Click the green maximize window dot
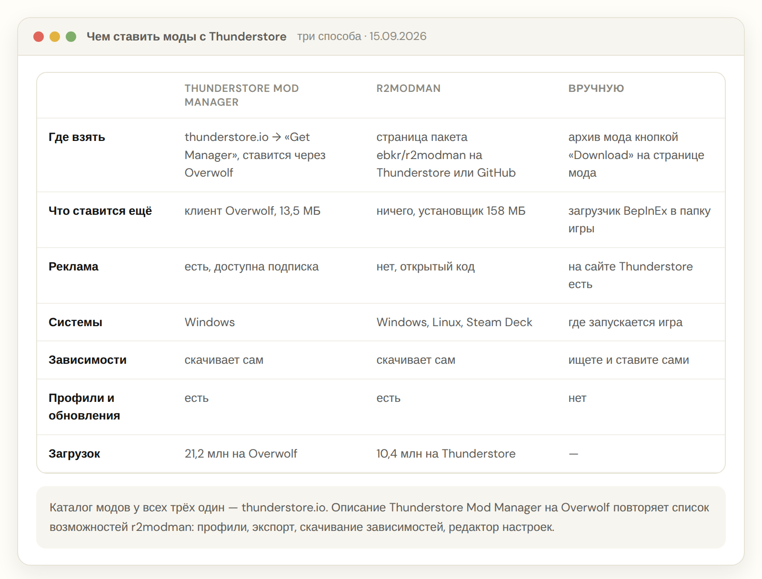The height and width of the screenshot is (579, 762). 71,37
